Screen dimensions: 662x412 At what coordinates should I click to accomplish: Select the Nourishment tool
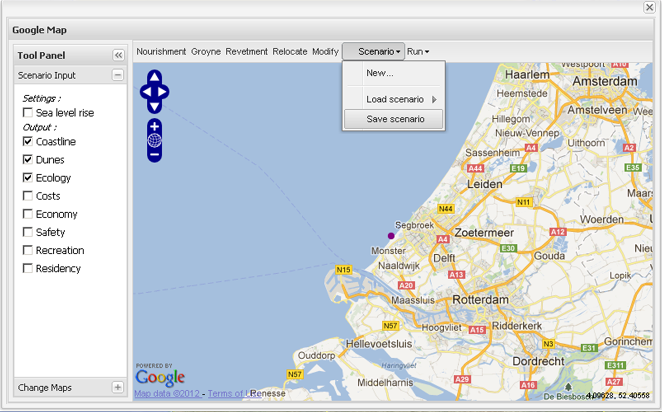click(x=161, y=51)
